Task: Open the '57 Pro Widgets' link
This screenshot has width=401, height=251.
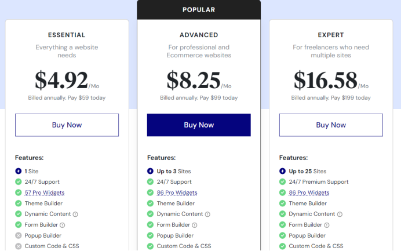Action: [44, 192]
